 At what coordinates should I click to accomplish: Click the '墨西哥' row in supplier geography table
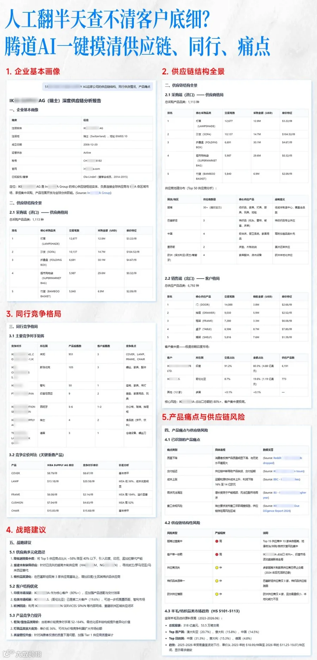(236, 247)
